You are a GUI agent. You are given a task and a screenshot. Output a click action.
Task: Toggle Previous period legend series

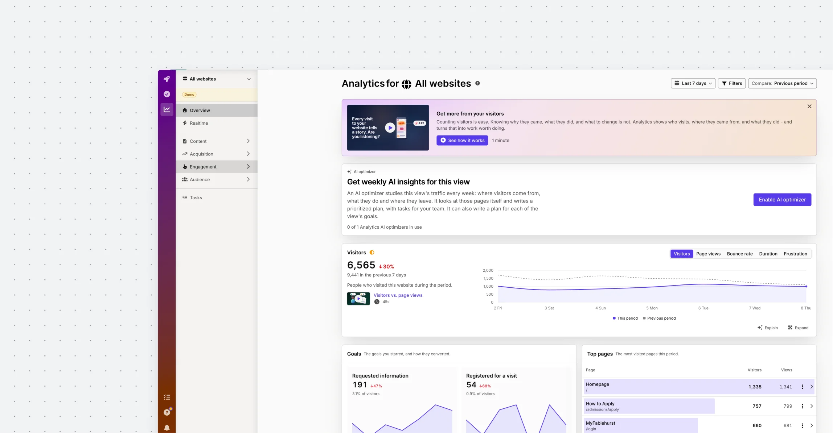659,318
